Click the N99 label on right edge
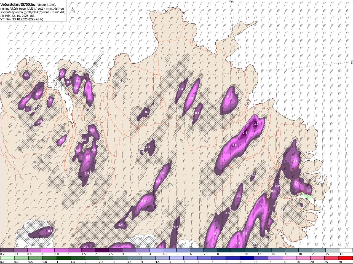353x264 pixels. pos(352,62)
